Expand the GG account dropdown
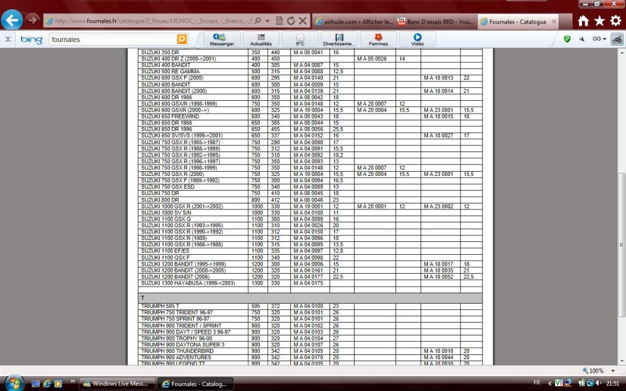Screen dimensions: 626x391 599,39
